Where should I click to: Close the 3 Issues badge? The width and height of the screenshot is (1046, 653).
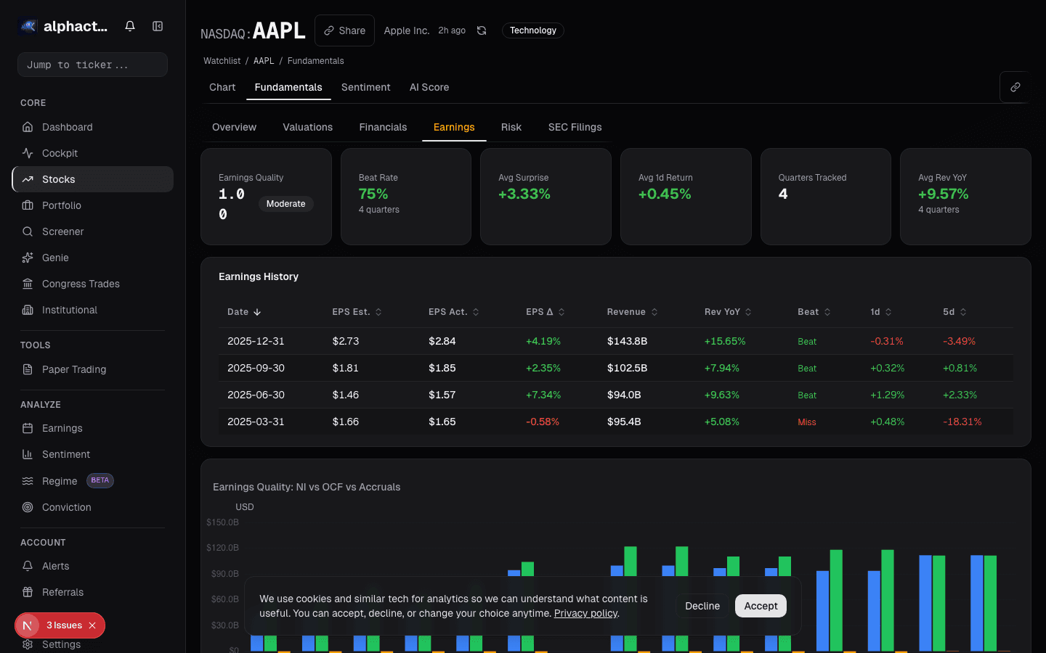point(92,625)
